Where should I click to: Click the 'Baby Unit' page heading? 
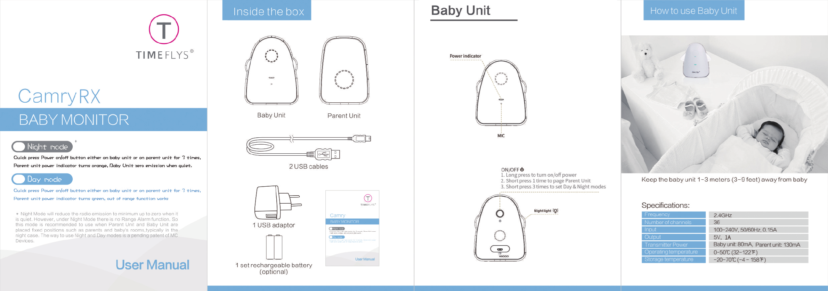[461, 10]
